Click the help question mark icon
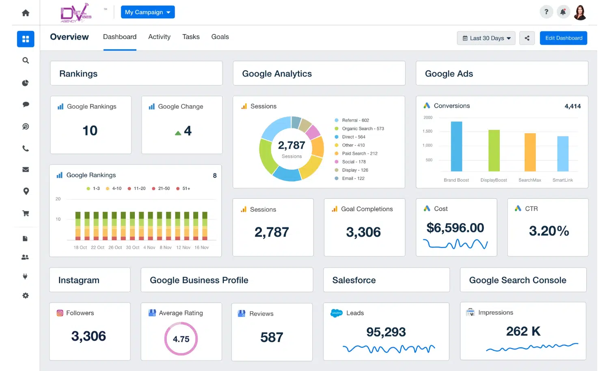Image resolution: width=609 pixels, height=371 pixels. pyautogui.click(x=546, y=12)
